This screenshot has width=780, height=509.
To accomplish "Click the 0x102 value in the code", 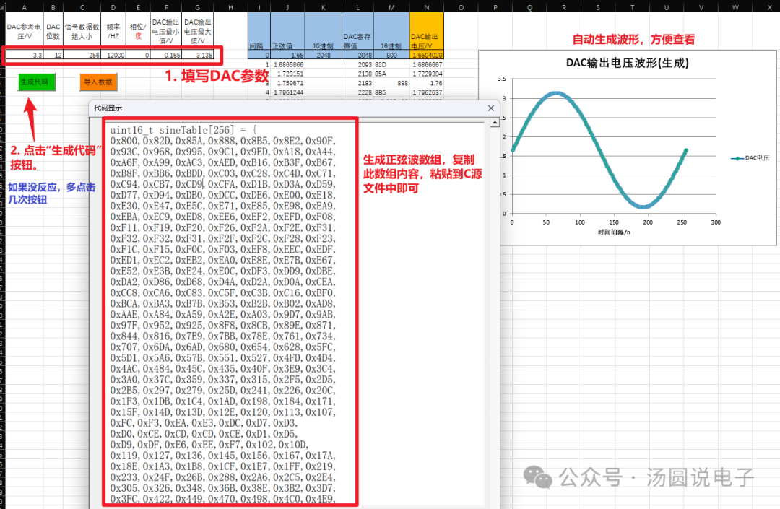I will pyautogui.click(x=260, y=445).
